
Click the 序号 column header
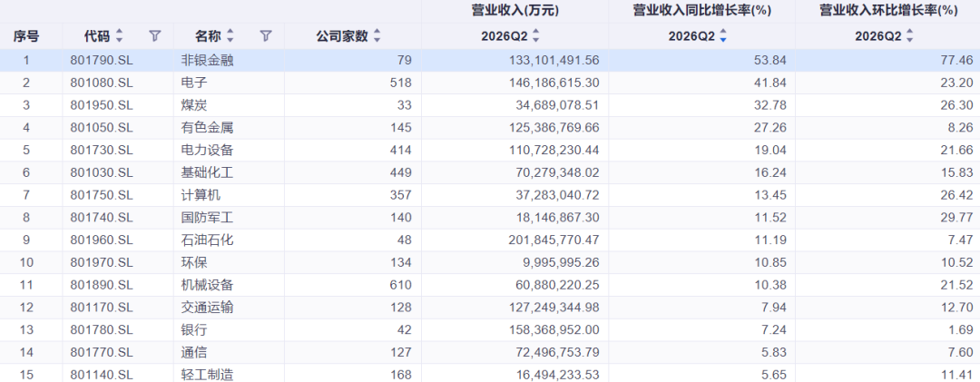pos(26,36)
